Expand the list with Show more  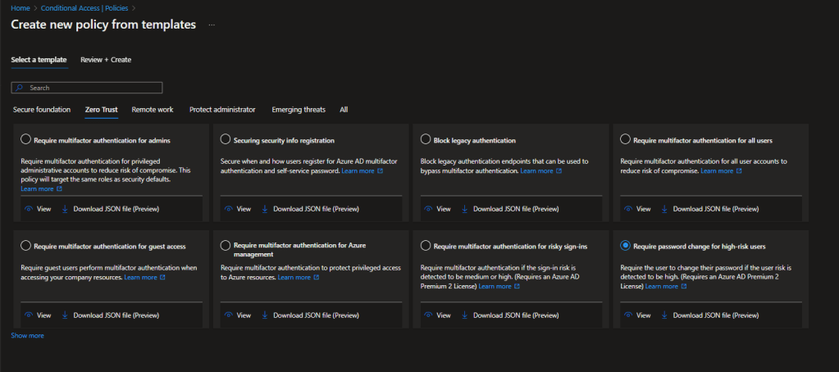[x=27, y=335]
